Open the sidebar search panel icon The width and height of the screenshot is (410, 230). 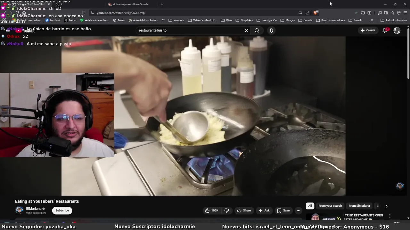click(369, 13)
